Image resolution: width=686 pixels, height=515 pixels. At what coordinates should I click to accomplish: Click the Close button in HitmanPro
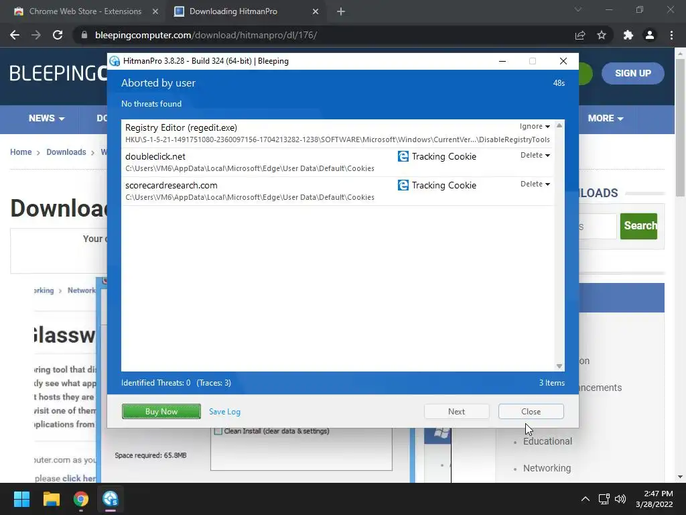[531, 412]
